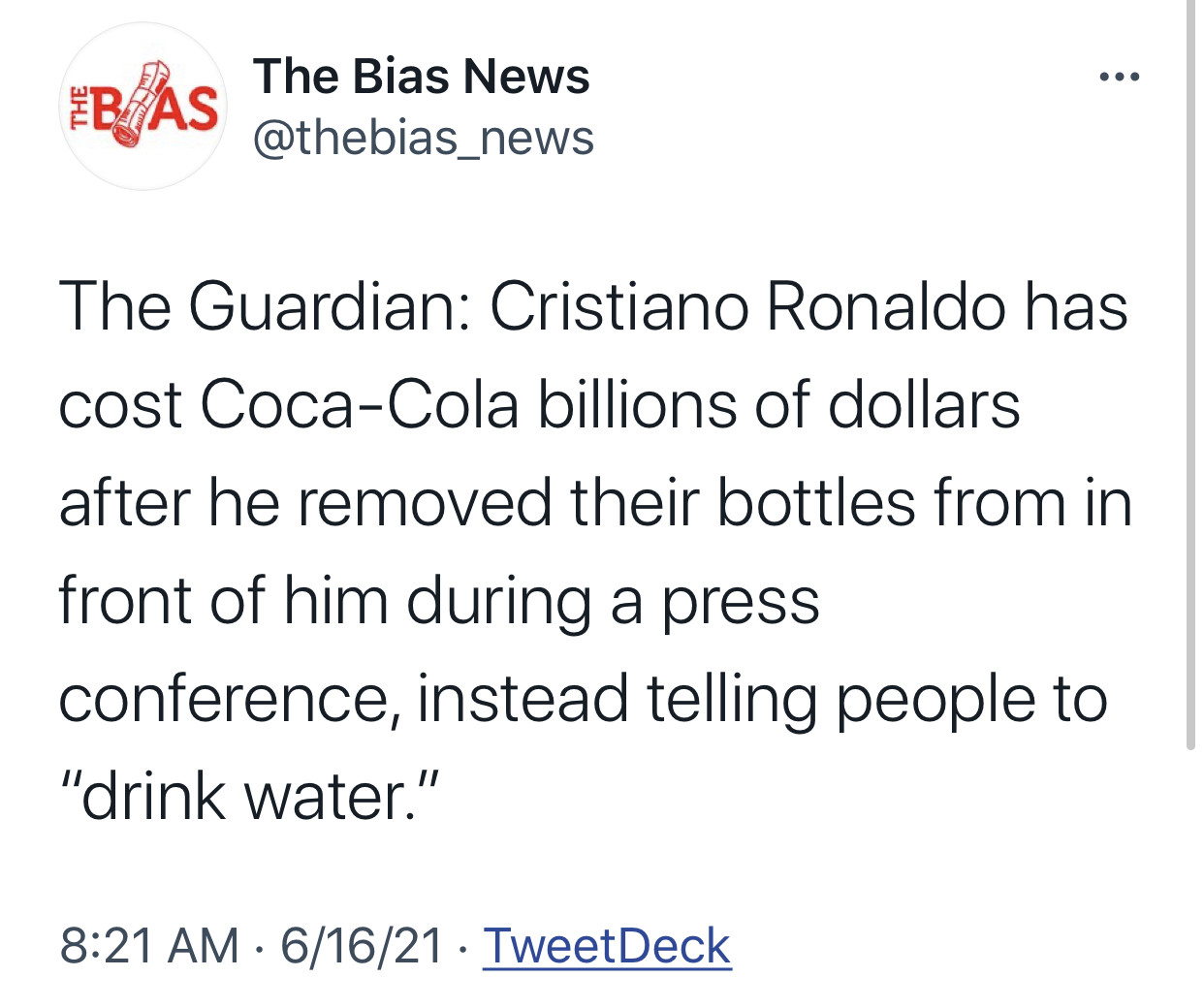
Task: Click the 6/16/21 tweet date
Action: click(x=362, y=945)
